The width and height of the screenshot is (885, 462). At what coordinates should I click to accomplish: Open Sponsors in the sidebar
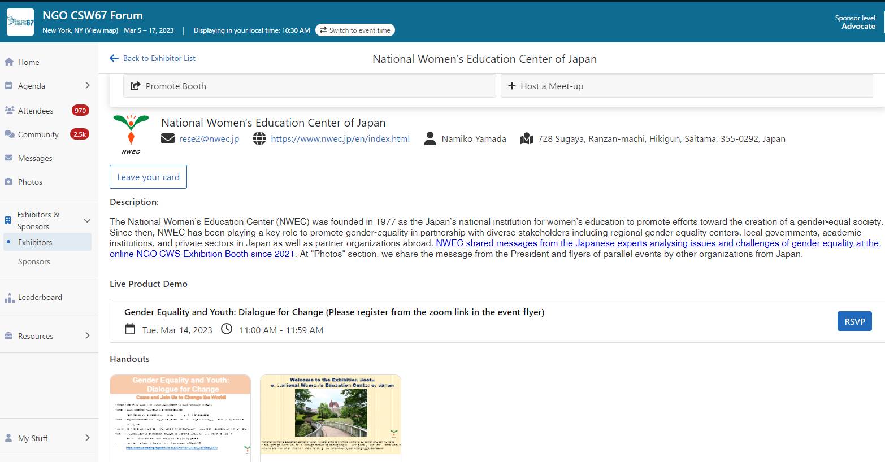(34, 261)
